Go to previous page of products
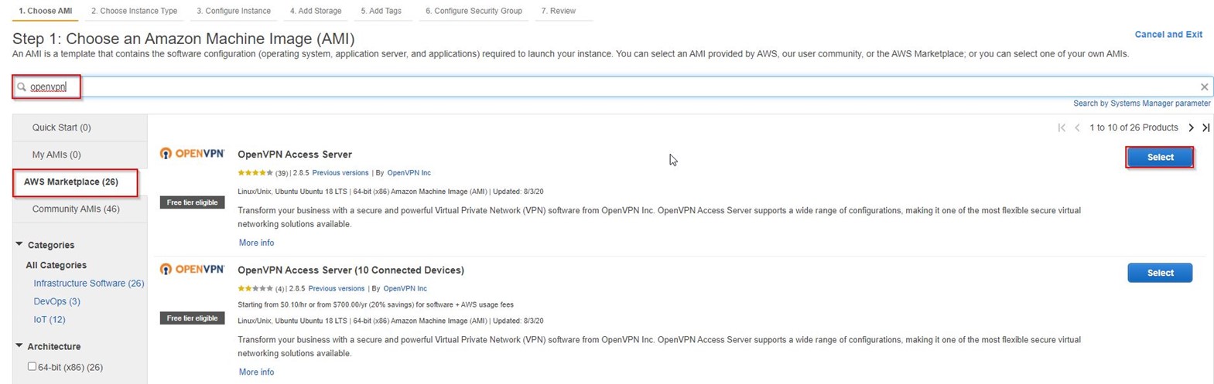This screenshot has height=384, width=1214. coord(1077,127)
